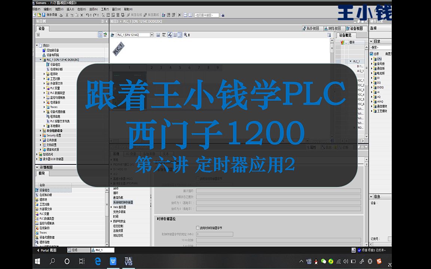Select 系统和时钟存储器 in settings list

[123, 202]
